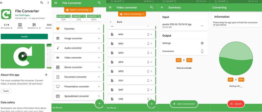This screenshot has height=112, width=262.
Task: Choose Convert to PDF shortcut
Action: (64, 18)
